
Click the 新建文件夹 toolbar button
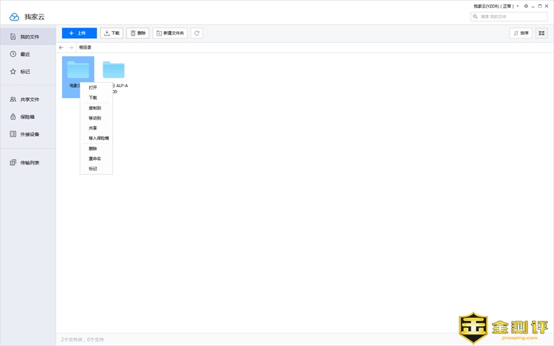pyautogui.click(x=170, y=33)
